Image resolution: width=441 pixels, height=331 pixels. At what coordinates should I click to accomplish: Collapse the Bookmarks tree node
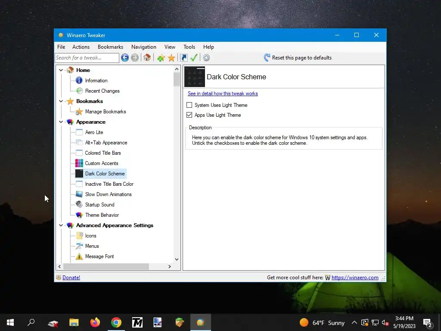(x=61, y=101)
